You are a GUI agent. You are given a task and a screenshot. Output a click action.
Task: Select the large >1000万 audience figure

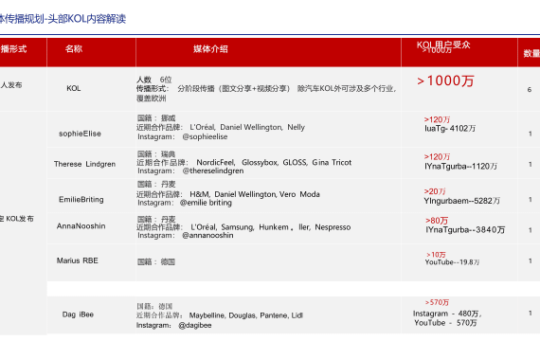pyautogui.click(x=445, y=81)
